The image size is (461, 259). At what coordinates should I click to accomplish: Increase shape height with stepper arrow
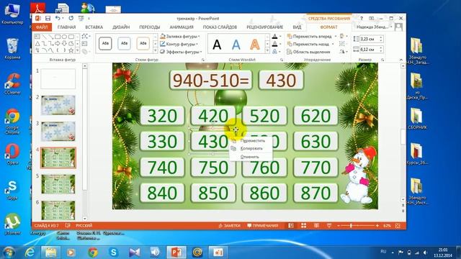click(x=381, y=37)
